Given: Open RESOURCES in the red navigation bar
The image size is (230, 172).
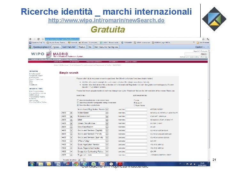Looking at the screenshot, I should tap(113, 62).
